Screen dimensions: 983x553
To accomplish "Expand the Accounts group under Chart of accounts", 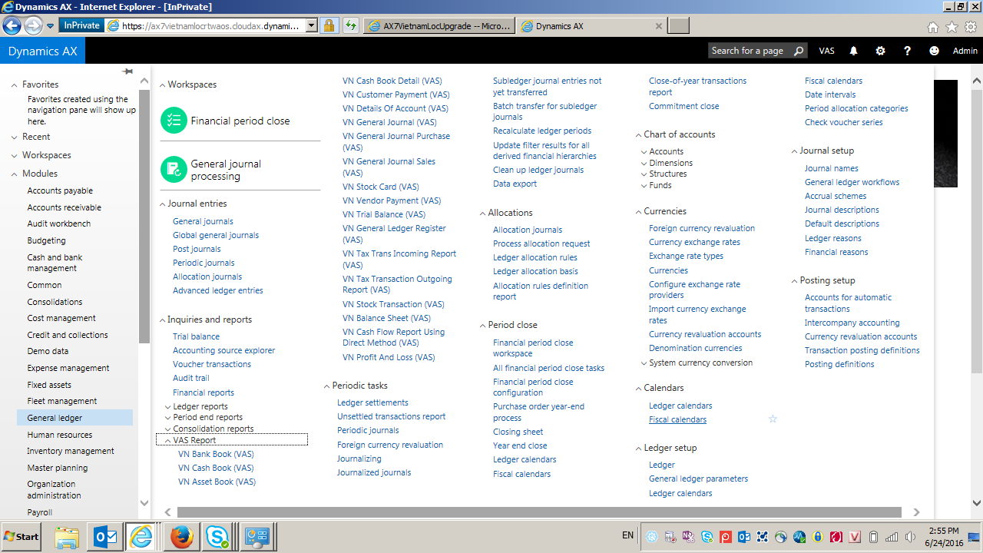I will [644, 152].
